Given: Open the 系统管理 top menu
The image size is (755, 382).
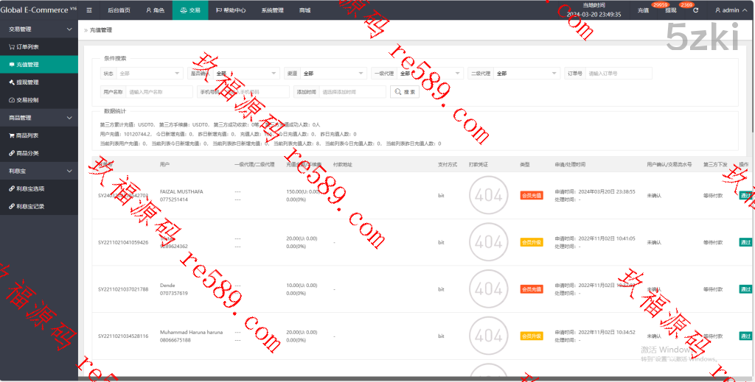Looking at the screenshot, I should [x=272, y=11].
